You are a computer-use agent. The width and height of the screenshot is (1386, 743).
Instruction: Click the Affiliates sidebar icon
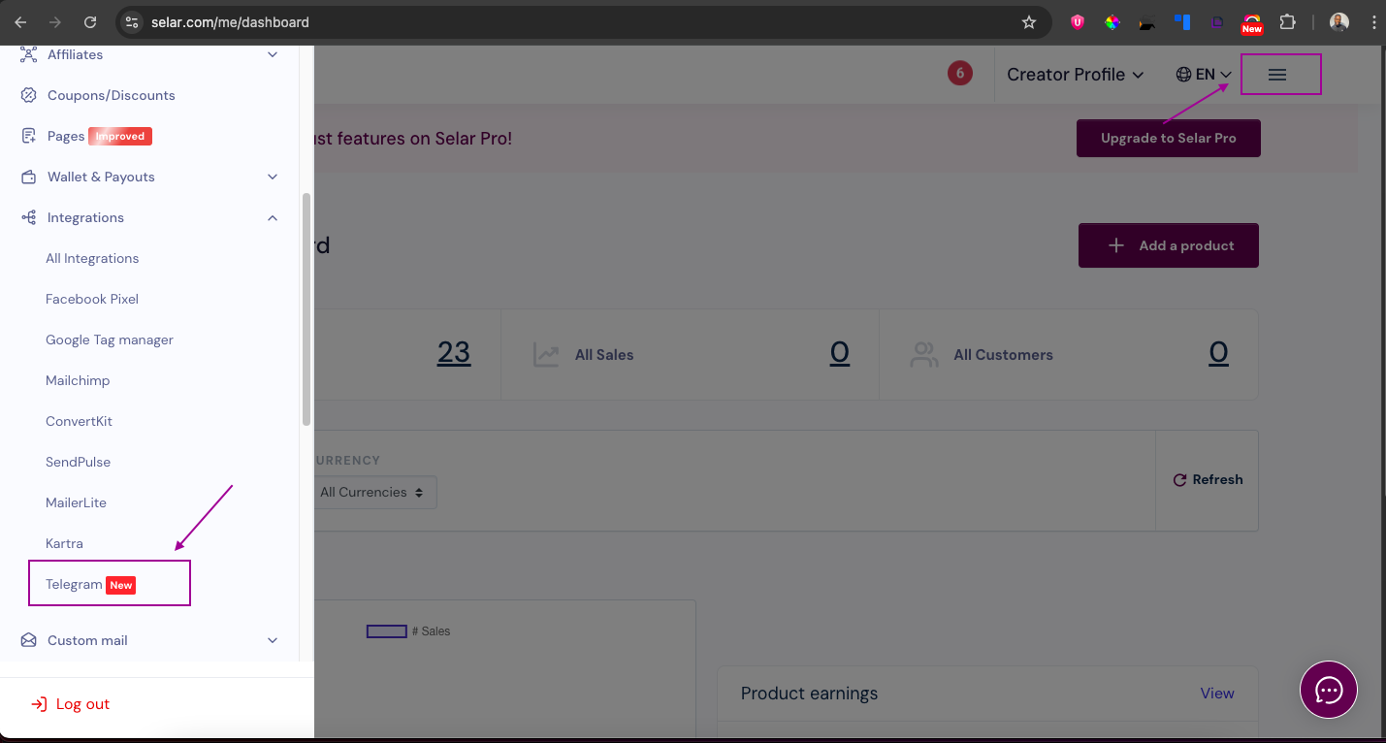(29, 54)
